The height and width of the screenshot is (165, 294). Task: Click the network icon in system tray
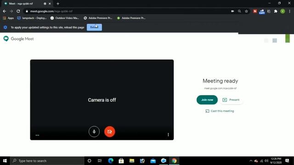(261, 161)
